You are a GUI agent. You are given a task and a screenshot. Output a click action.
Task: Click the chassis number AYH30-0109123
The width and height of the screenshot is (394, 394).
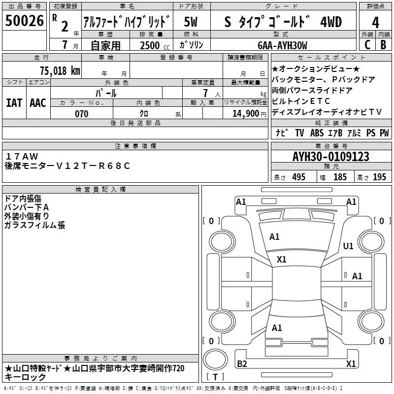pos(330,157)
